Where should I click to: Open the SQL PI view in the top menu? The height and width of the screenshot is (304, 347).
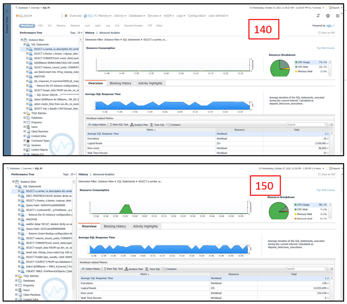click(x=90, y=16)
